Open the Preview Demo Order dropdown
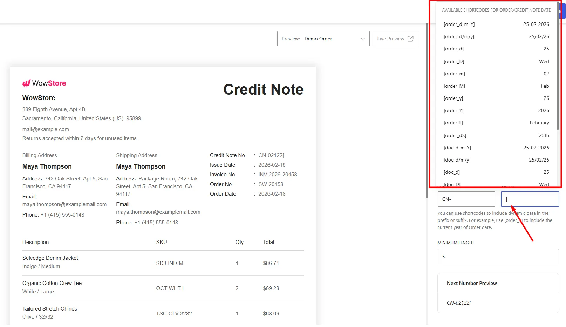 [323, 39]
